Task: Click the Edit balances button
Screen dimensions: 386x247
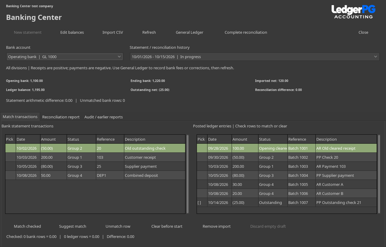Action: (x=72, y=32)
